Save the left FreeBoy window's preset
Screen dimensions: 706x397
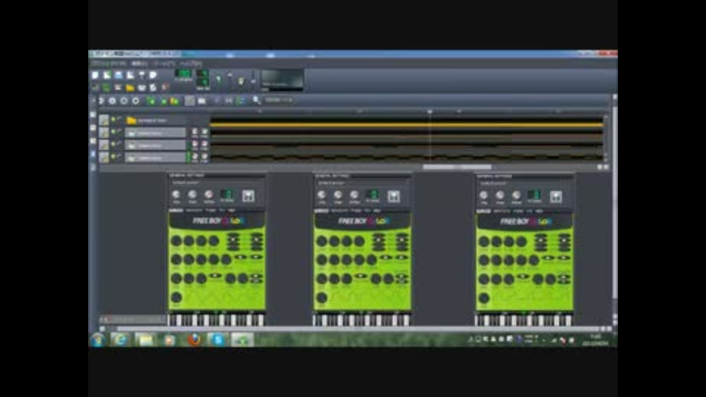click(x=248, y=196)
